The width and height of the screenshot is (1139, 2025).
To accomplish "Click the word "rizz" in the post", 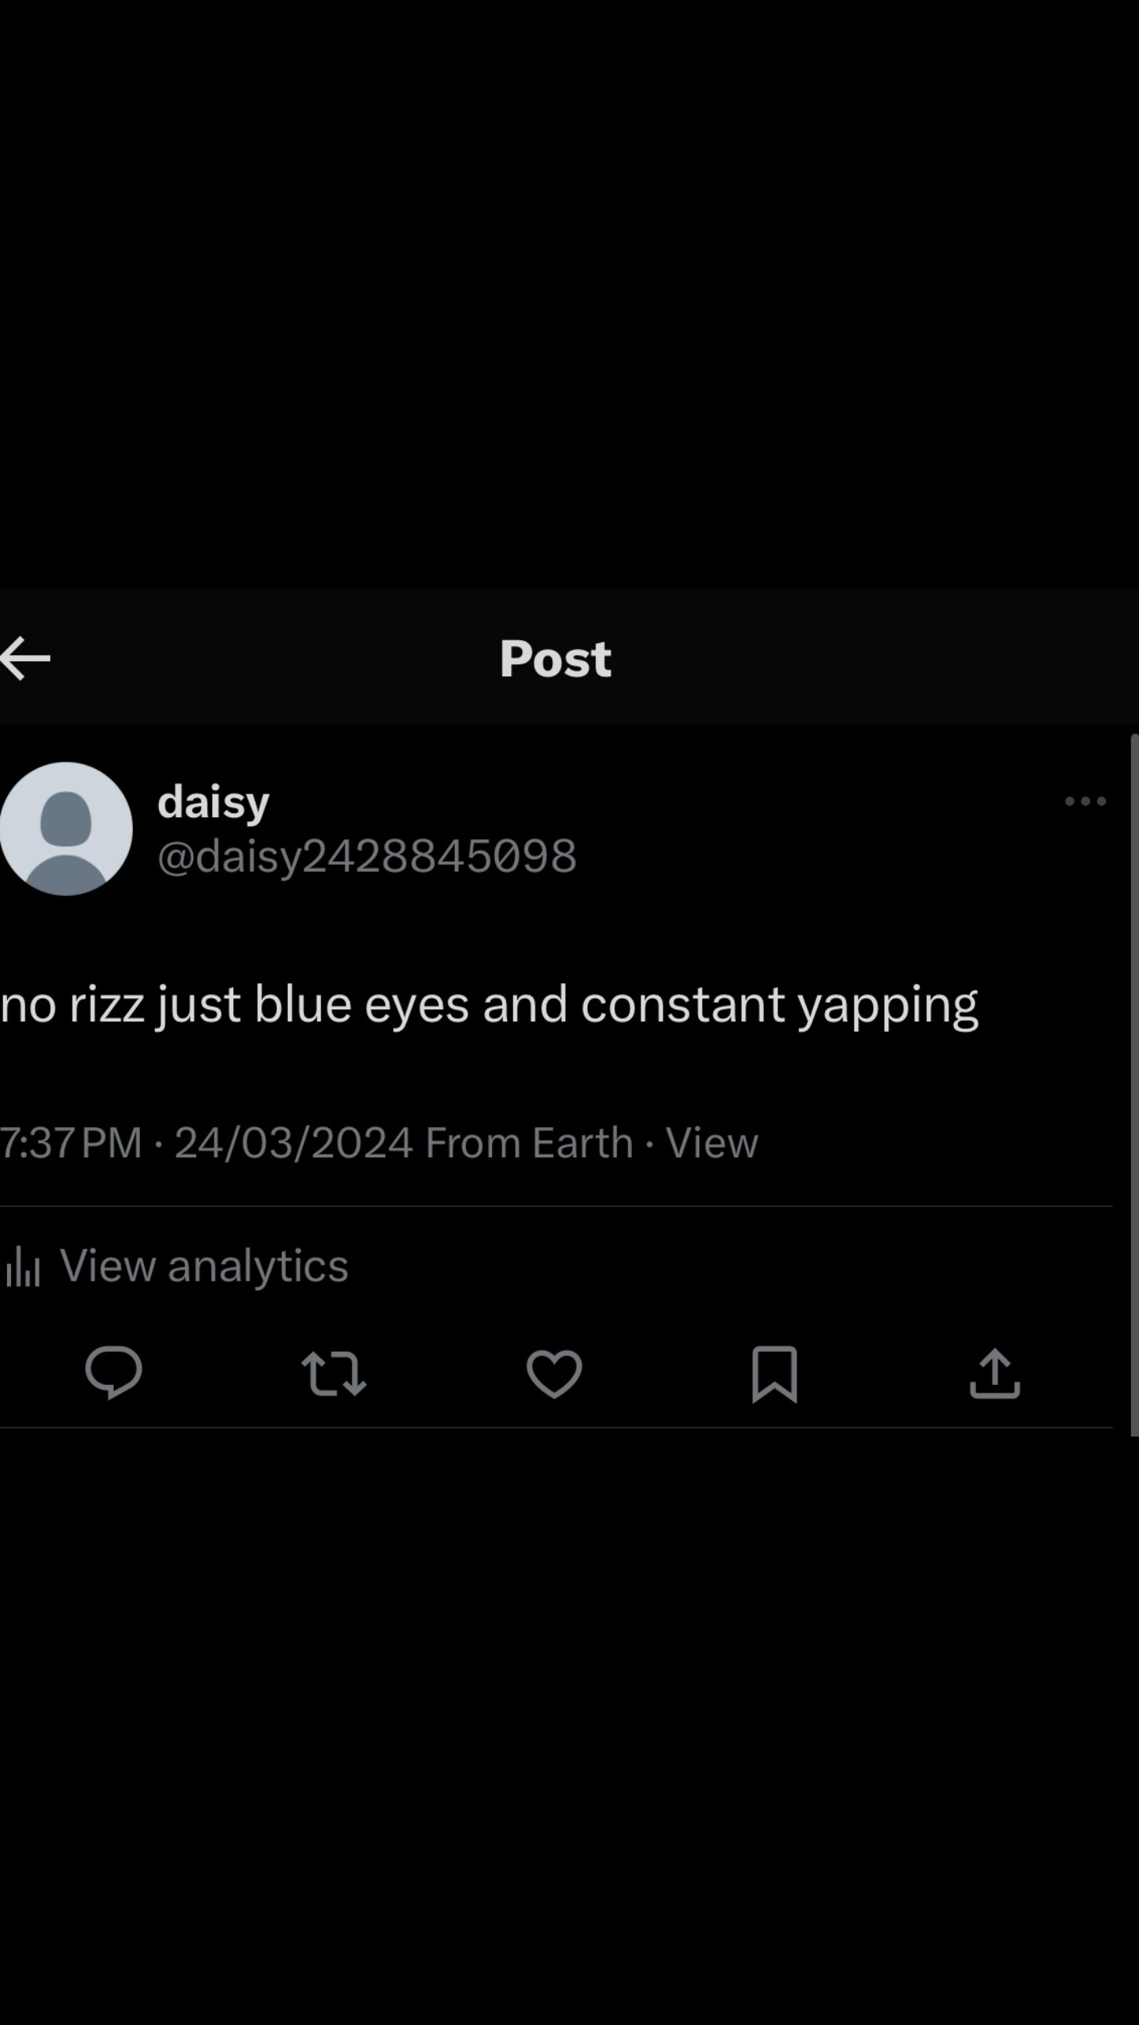I will coord(107,1005).
